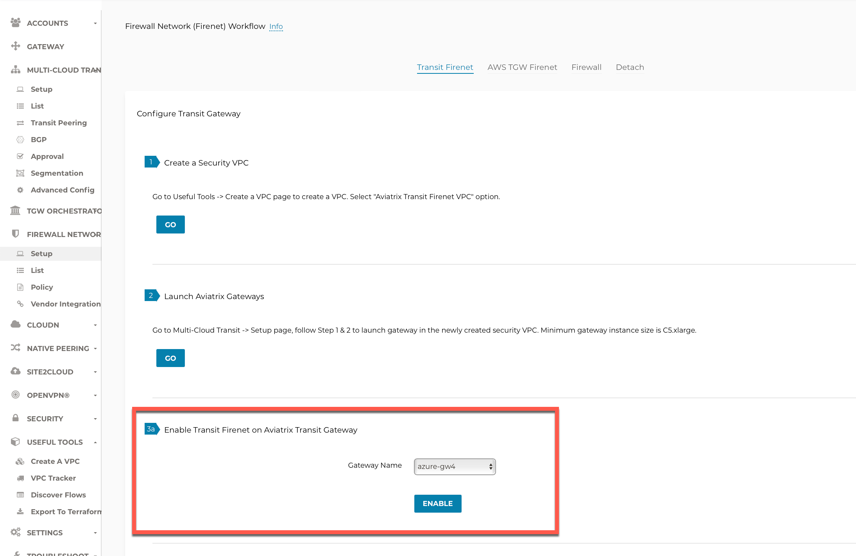Click the Security lock icon
The image size is (856, 556).
(16, 418)
